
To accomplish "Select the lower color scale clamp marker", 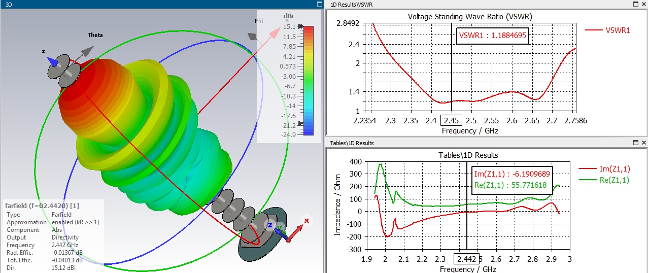I will pos(301,123).
